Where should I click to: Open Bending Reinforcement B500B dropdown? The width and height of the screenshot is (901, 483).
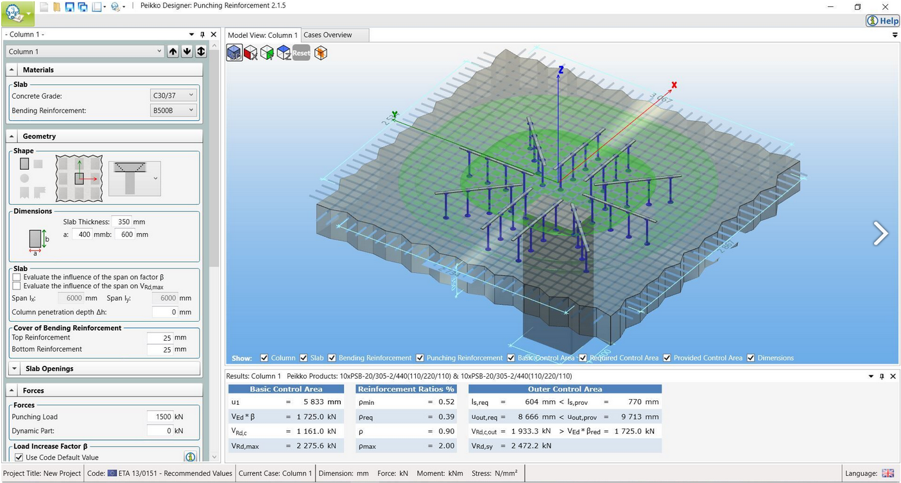[173, 111]
